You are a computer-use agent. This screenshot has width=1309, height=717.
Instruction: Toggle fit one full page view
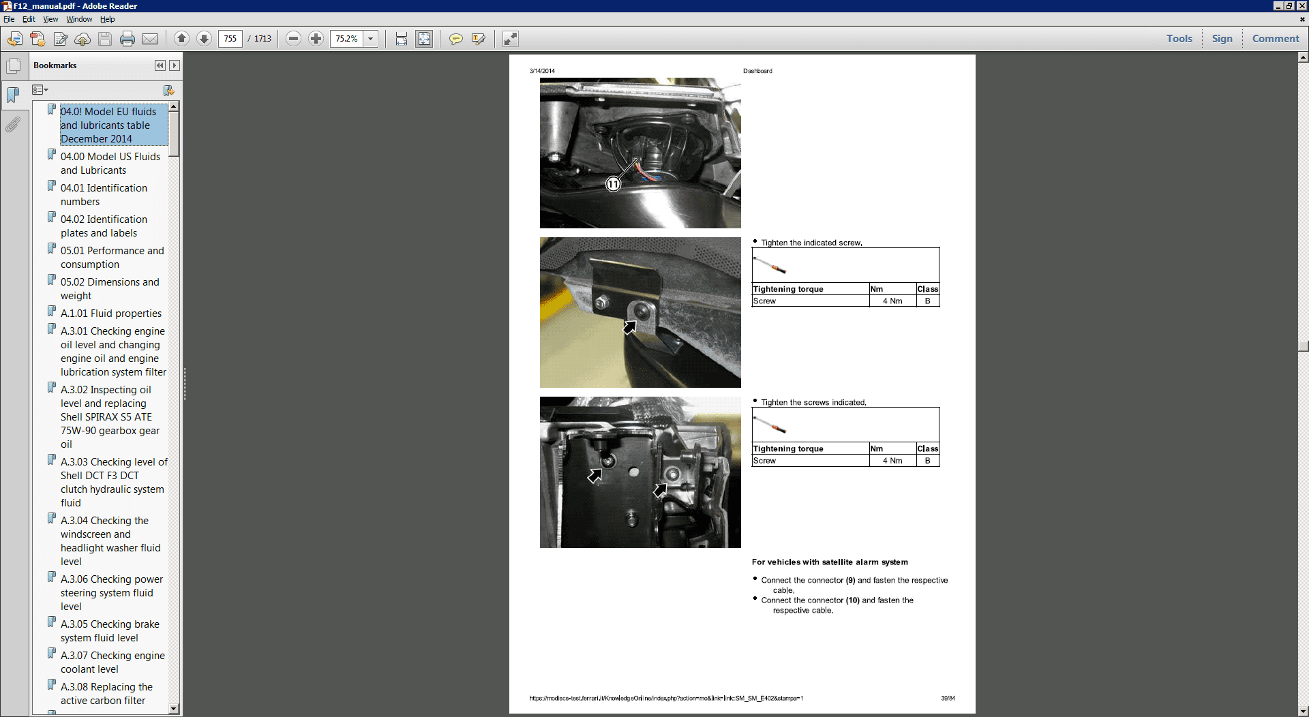[425, 39]
